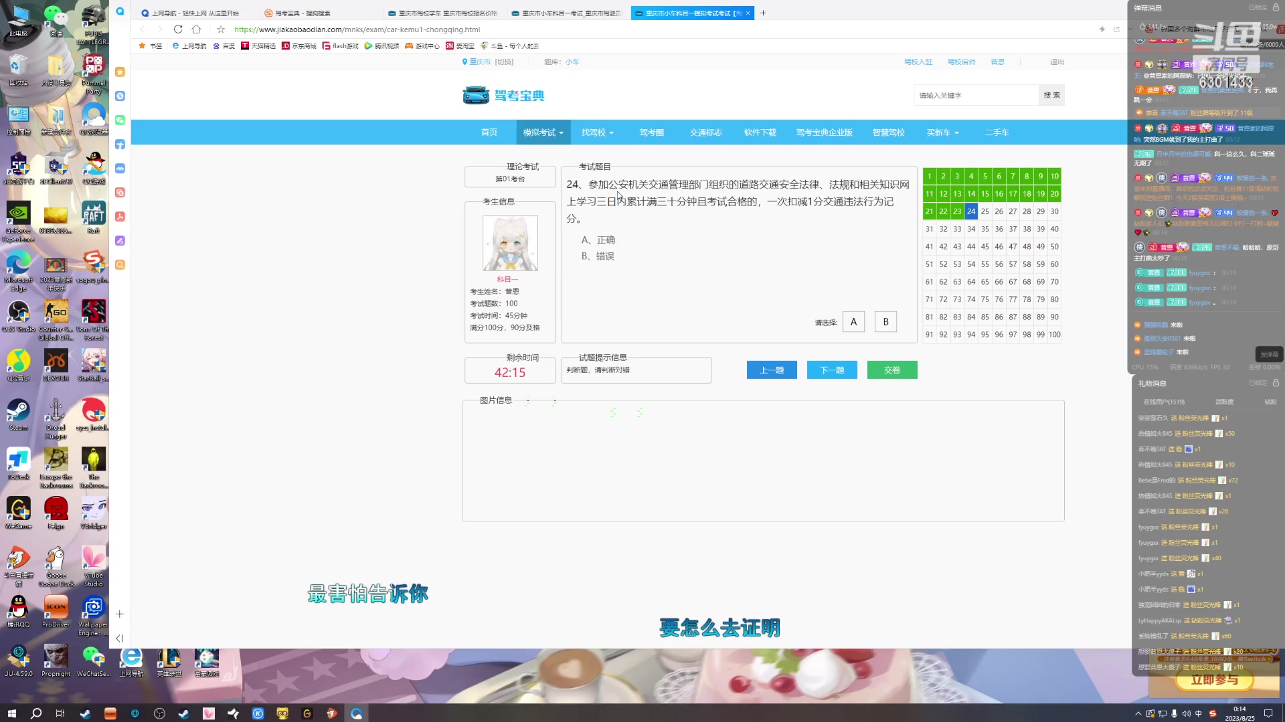Reload the current page in browser

pyautogui.click(x=178, y=29)
